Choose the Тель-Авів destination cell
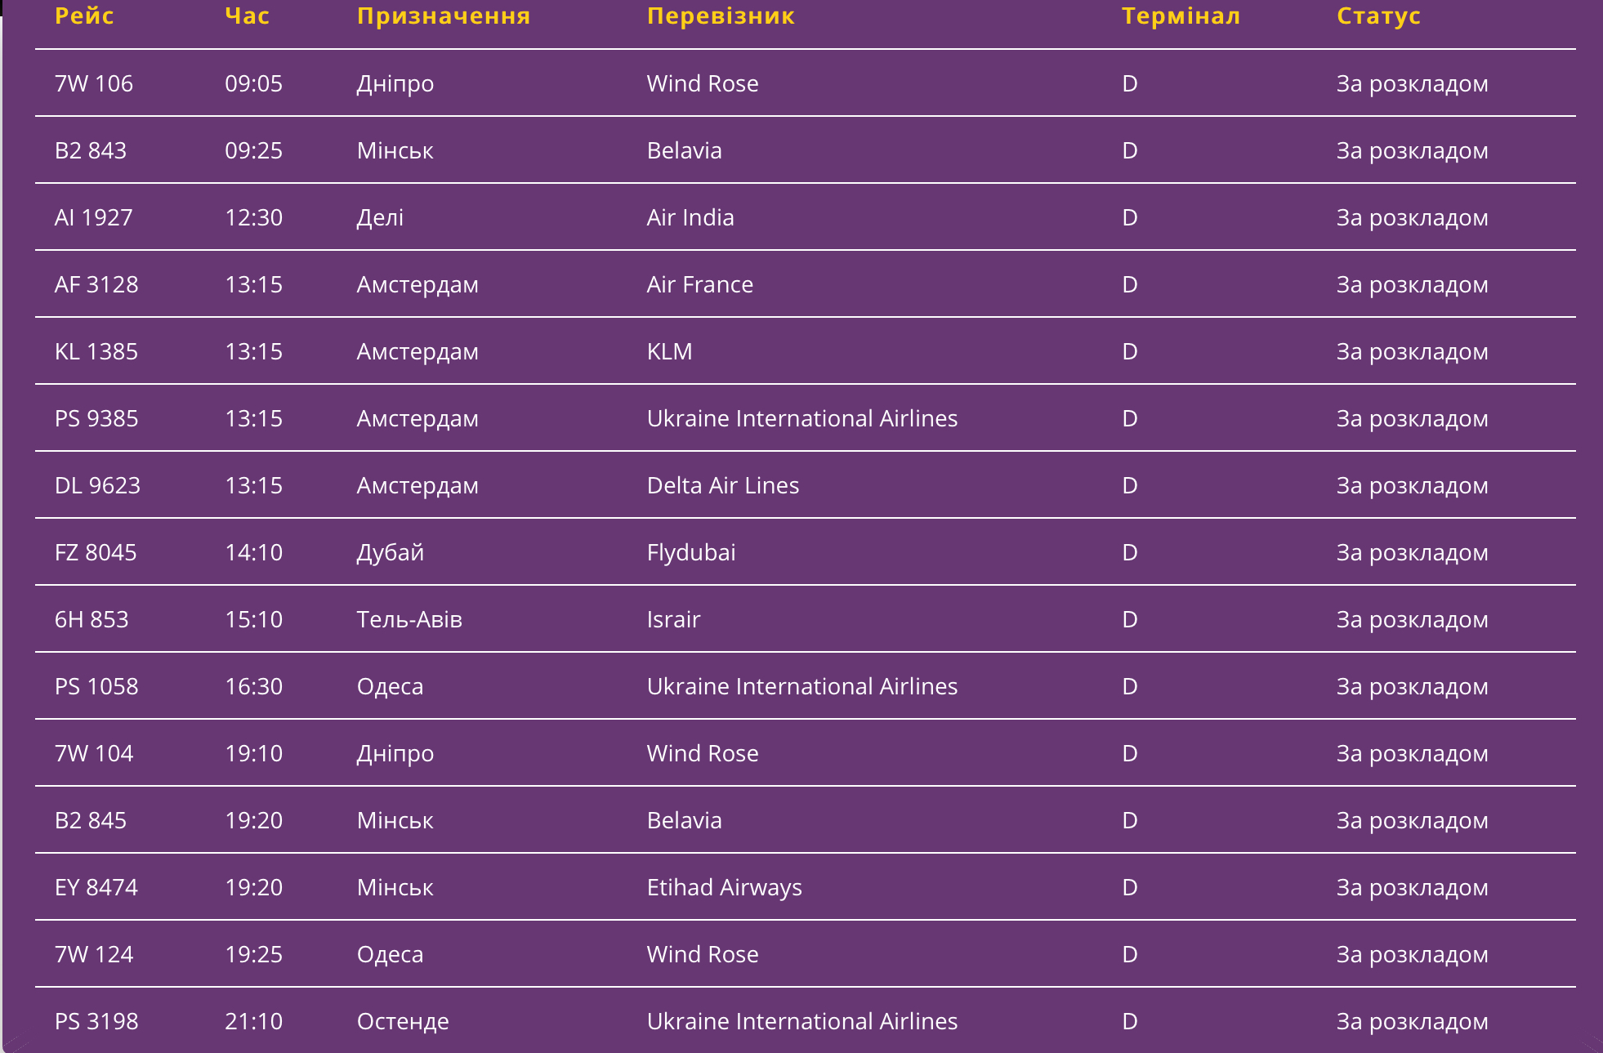Image resolution: width=1603 pixels, height=1053 pixels. coord(409,619)
